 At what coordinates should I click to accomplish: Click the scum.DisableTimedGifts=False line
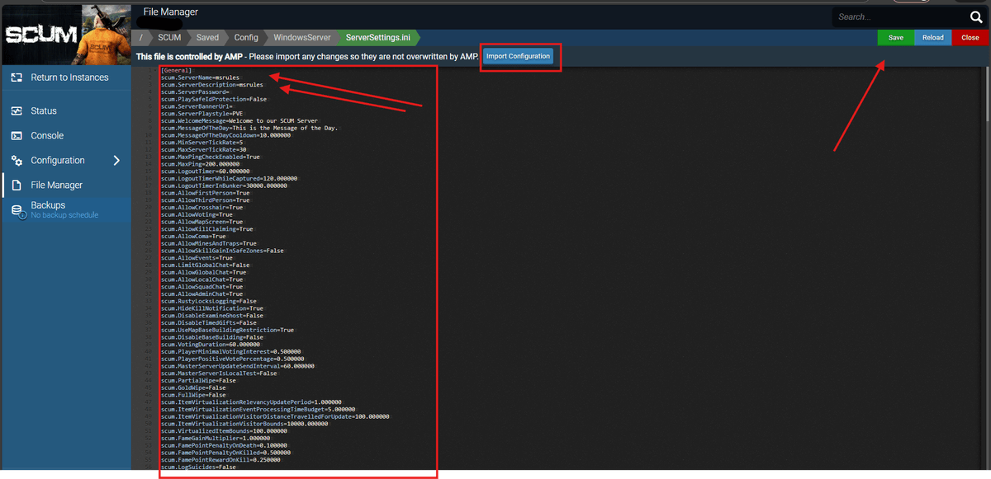pyautogui.click(x=209, y=322)
